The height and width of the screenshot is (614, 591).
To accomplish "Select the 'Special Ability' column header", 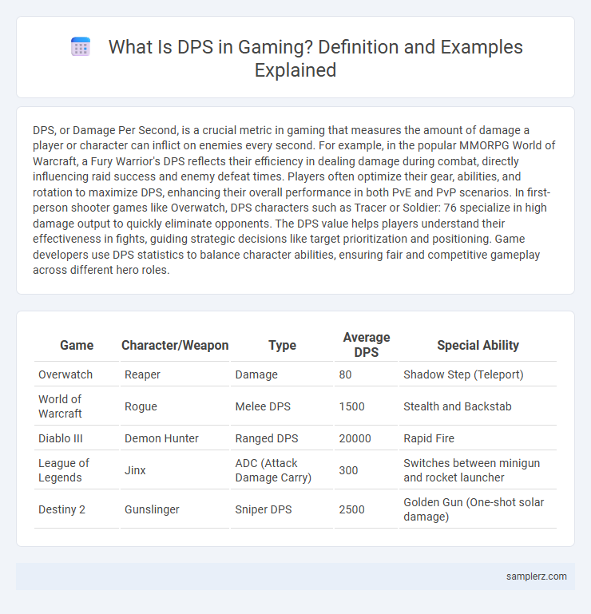I will (x=478, y=345).
